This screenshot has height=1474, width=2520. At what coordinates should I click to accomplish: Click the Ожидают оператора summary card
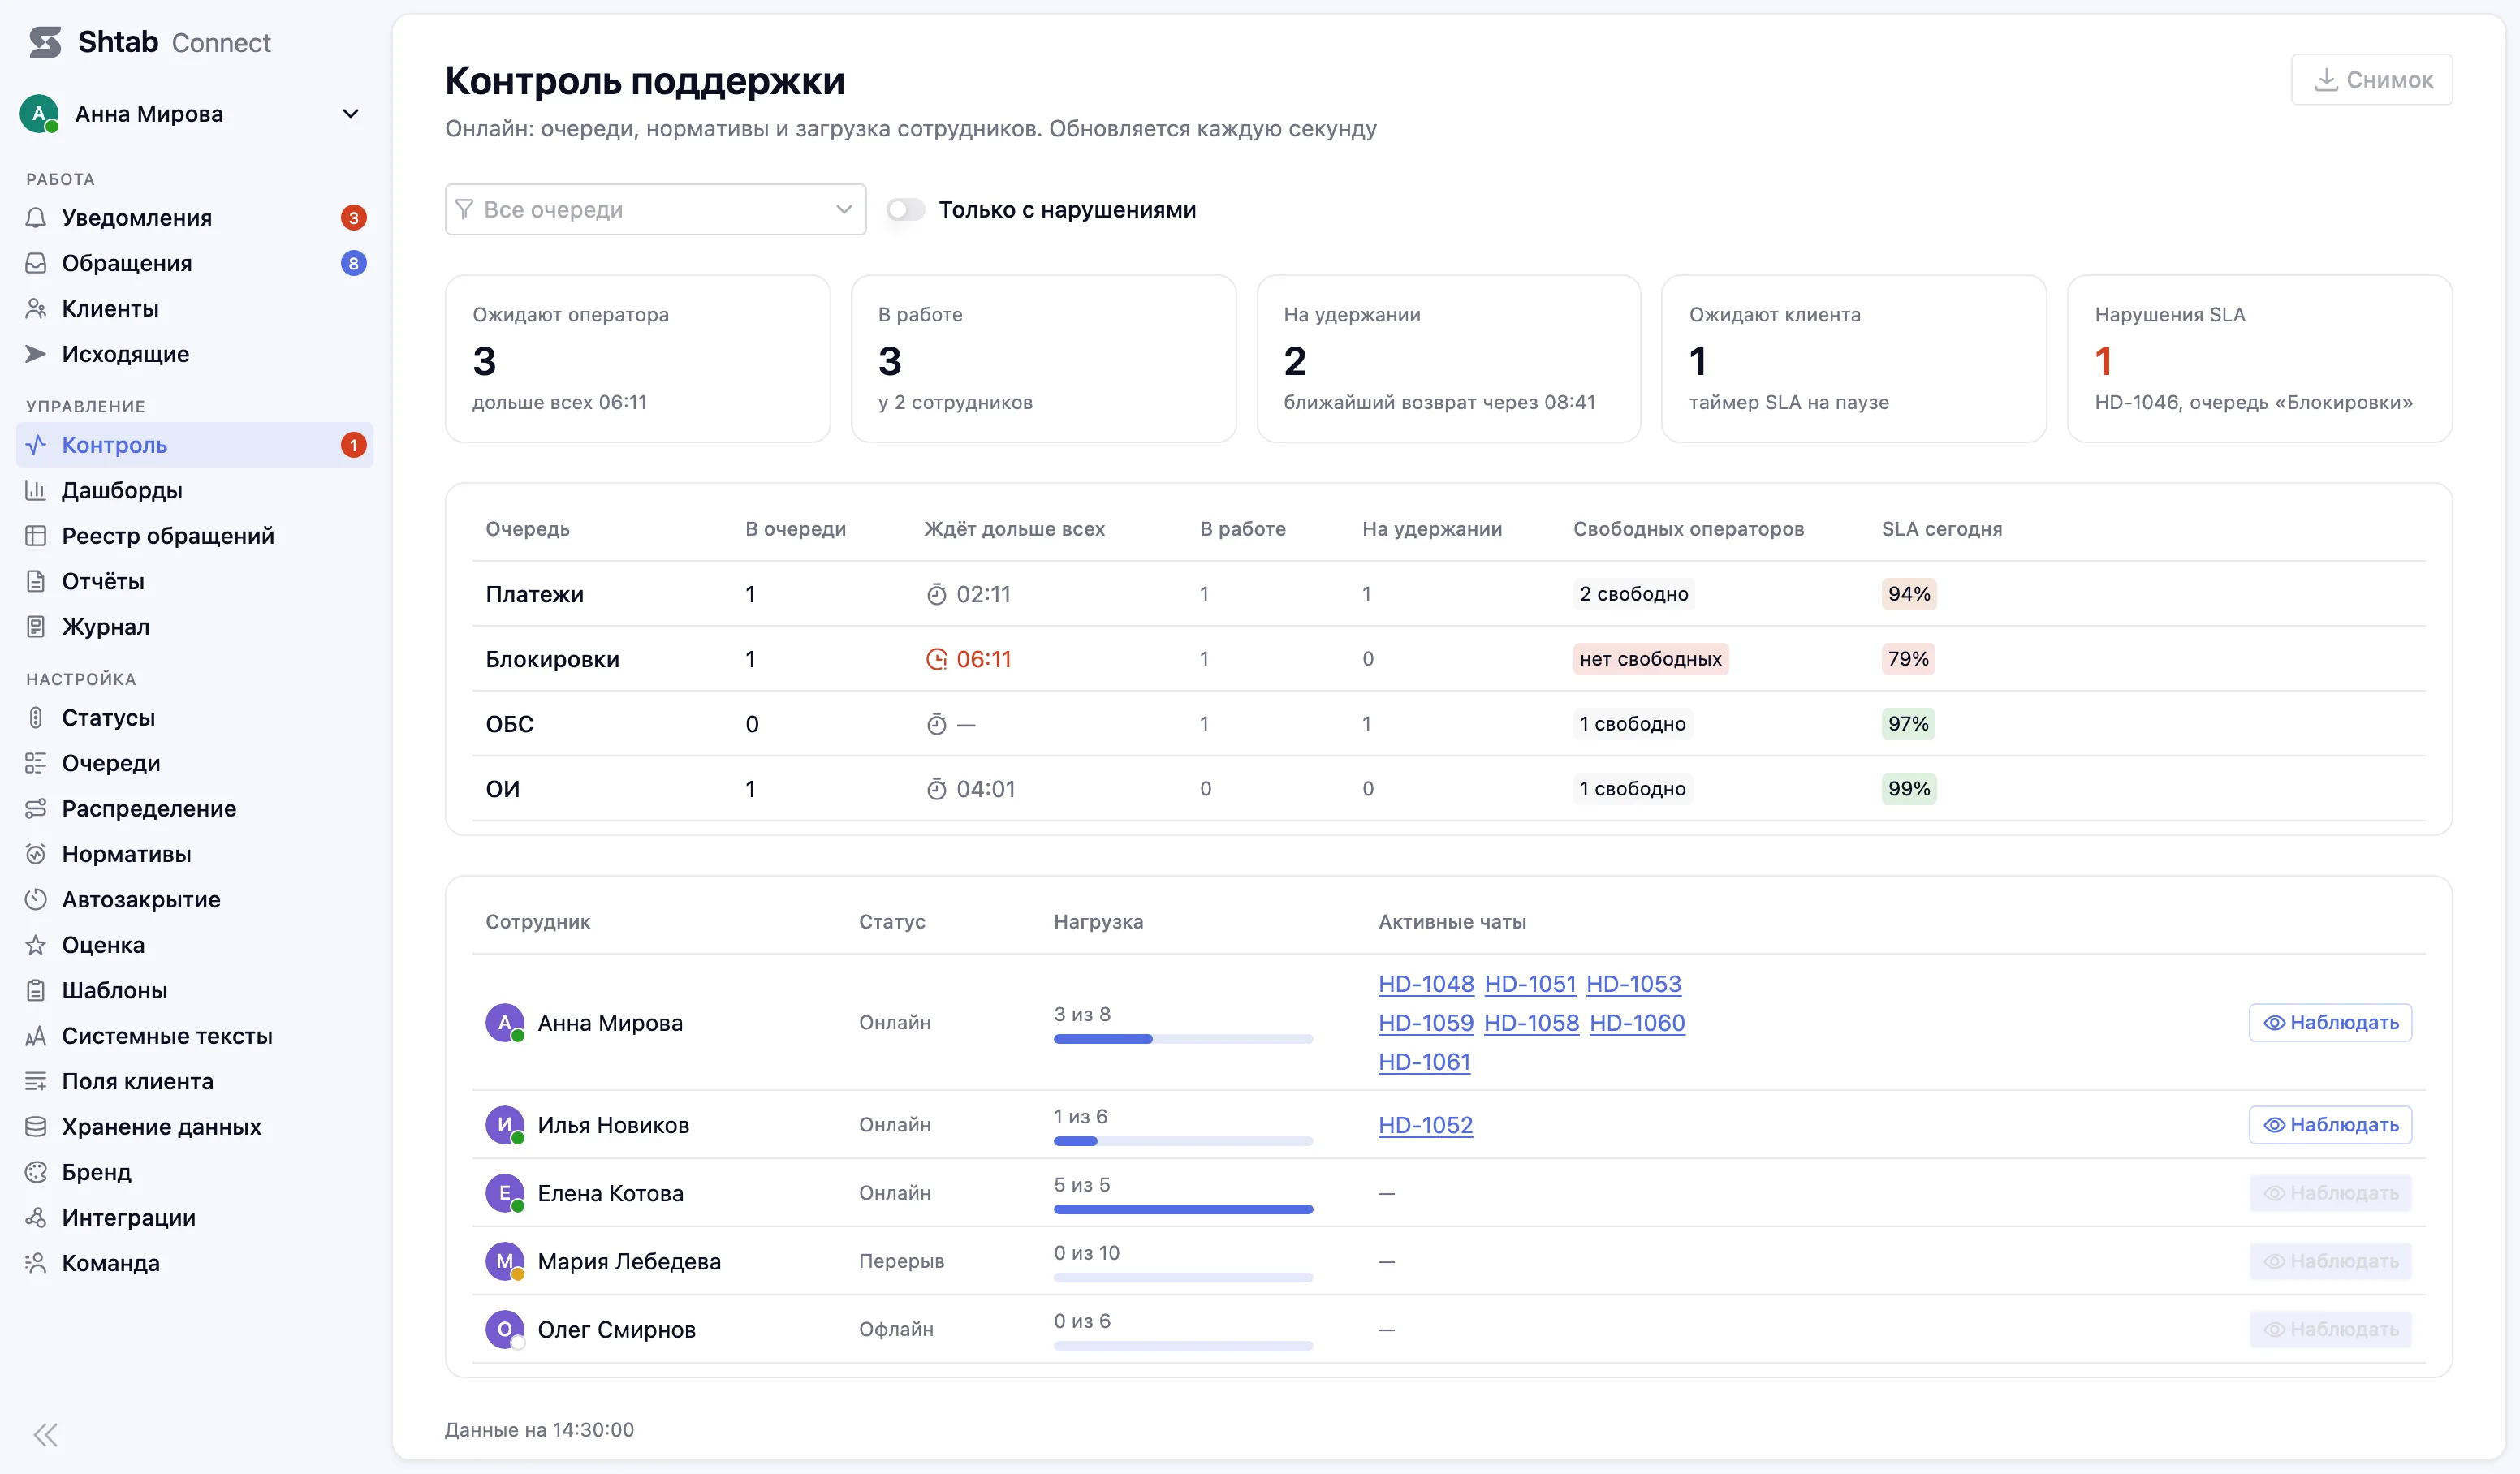(x=637, y=358)
